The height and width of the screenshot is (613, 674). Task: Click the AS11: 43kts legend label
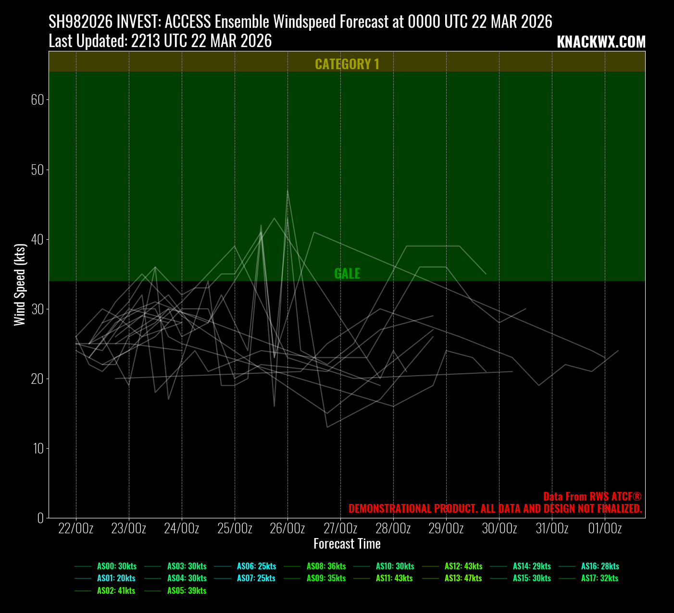click(x=394, y=578)
